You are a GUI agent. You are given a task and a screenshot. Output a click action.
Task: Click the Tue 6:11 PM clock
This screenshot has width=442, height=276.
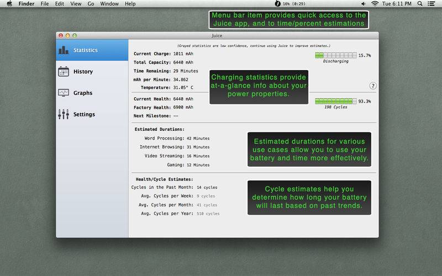coord(397,4)
